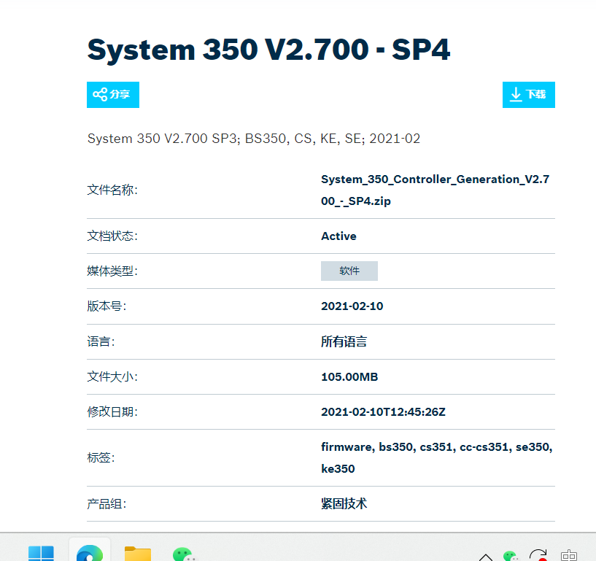
Task: Click the 产品组 label
Action: coord(107,504)
